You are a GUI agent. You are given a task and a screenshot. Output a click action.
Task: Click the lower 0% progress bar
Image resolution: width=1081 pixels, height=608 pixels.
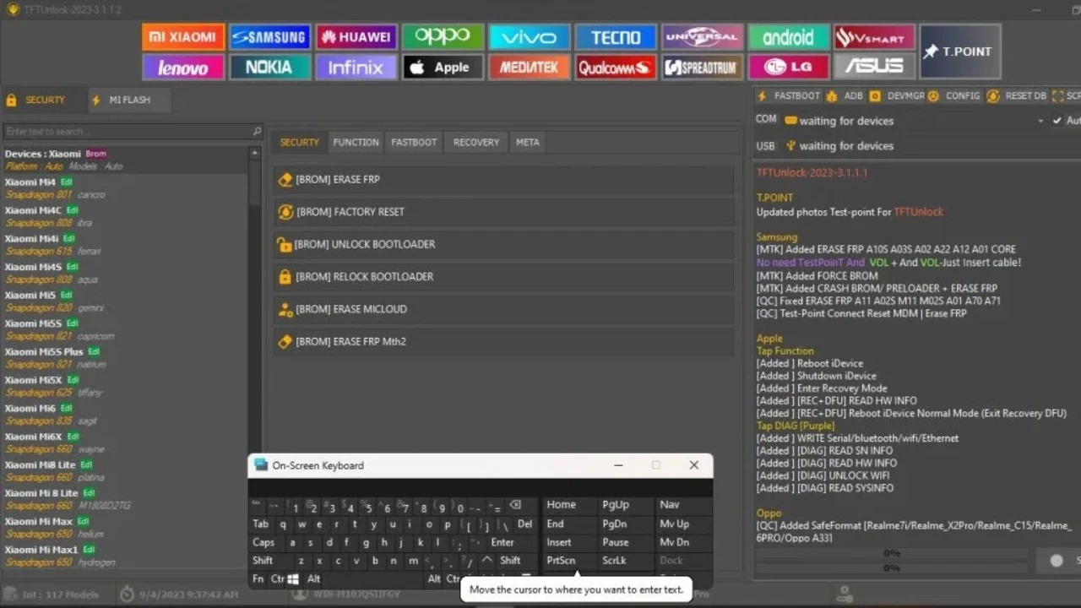(891, 567)
